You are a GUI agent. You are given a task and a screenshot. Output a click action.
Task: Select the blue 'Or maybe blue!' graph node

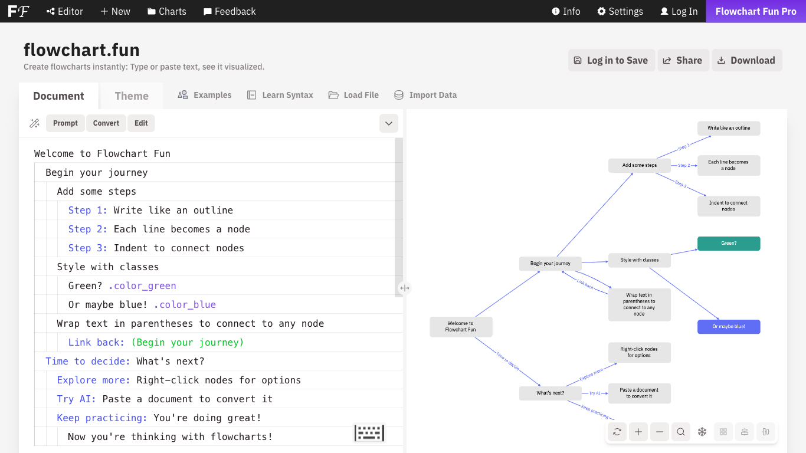pyautogui.click(x=729, y=327)
